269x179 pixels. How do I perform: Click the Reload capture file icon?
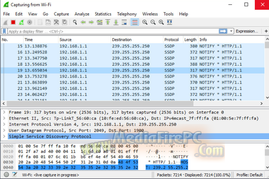pos(65,22)
